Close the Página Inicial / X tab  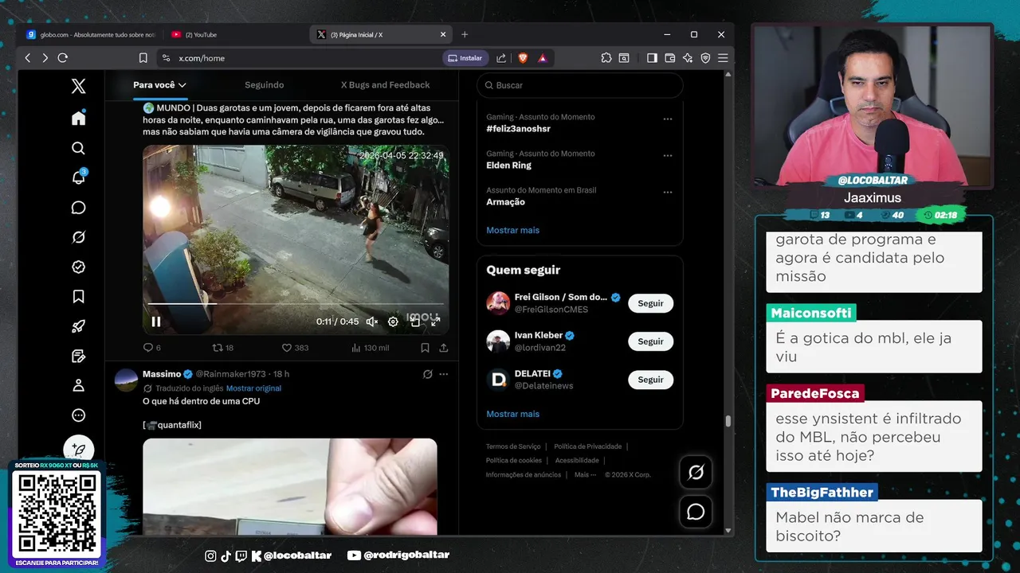443,34
